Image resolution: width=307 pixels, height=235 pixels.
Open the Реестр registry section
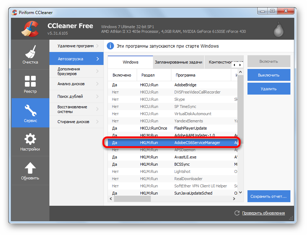tap(30, 84)
